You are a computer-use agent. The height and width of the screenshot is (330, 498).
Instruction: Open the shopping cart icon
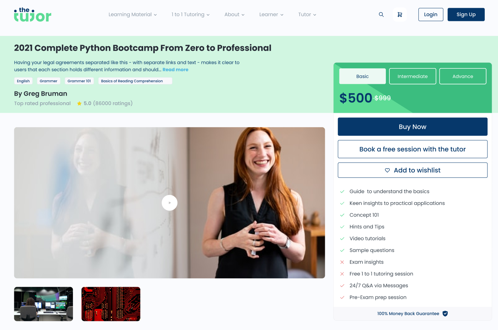pyautogui.click(x=400, y=15)
